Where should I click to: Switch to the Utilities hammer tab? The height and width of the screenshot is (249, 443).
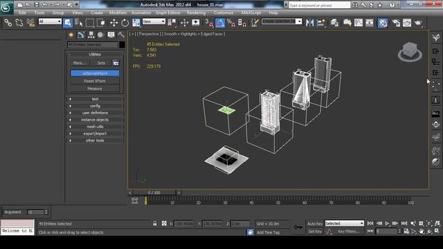pyautogui.click(x=121, y=35)
